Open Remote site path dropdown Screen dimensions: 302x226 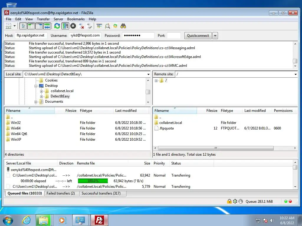(296, 74)
